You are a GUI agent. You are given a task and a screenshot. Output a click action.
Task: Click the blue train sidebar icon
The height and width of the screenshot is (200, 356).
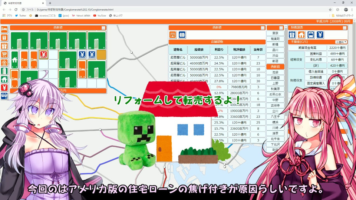(4, 96)
